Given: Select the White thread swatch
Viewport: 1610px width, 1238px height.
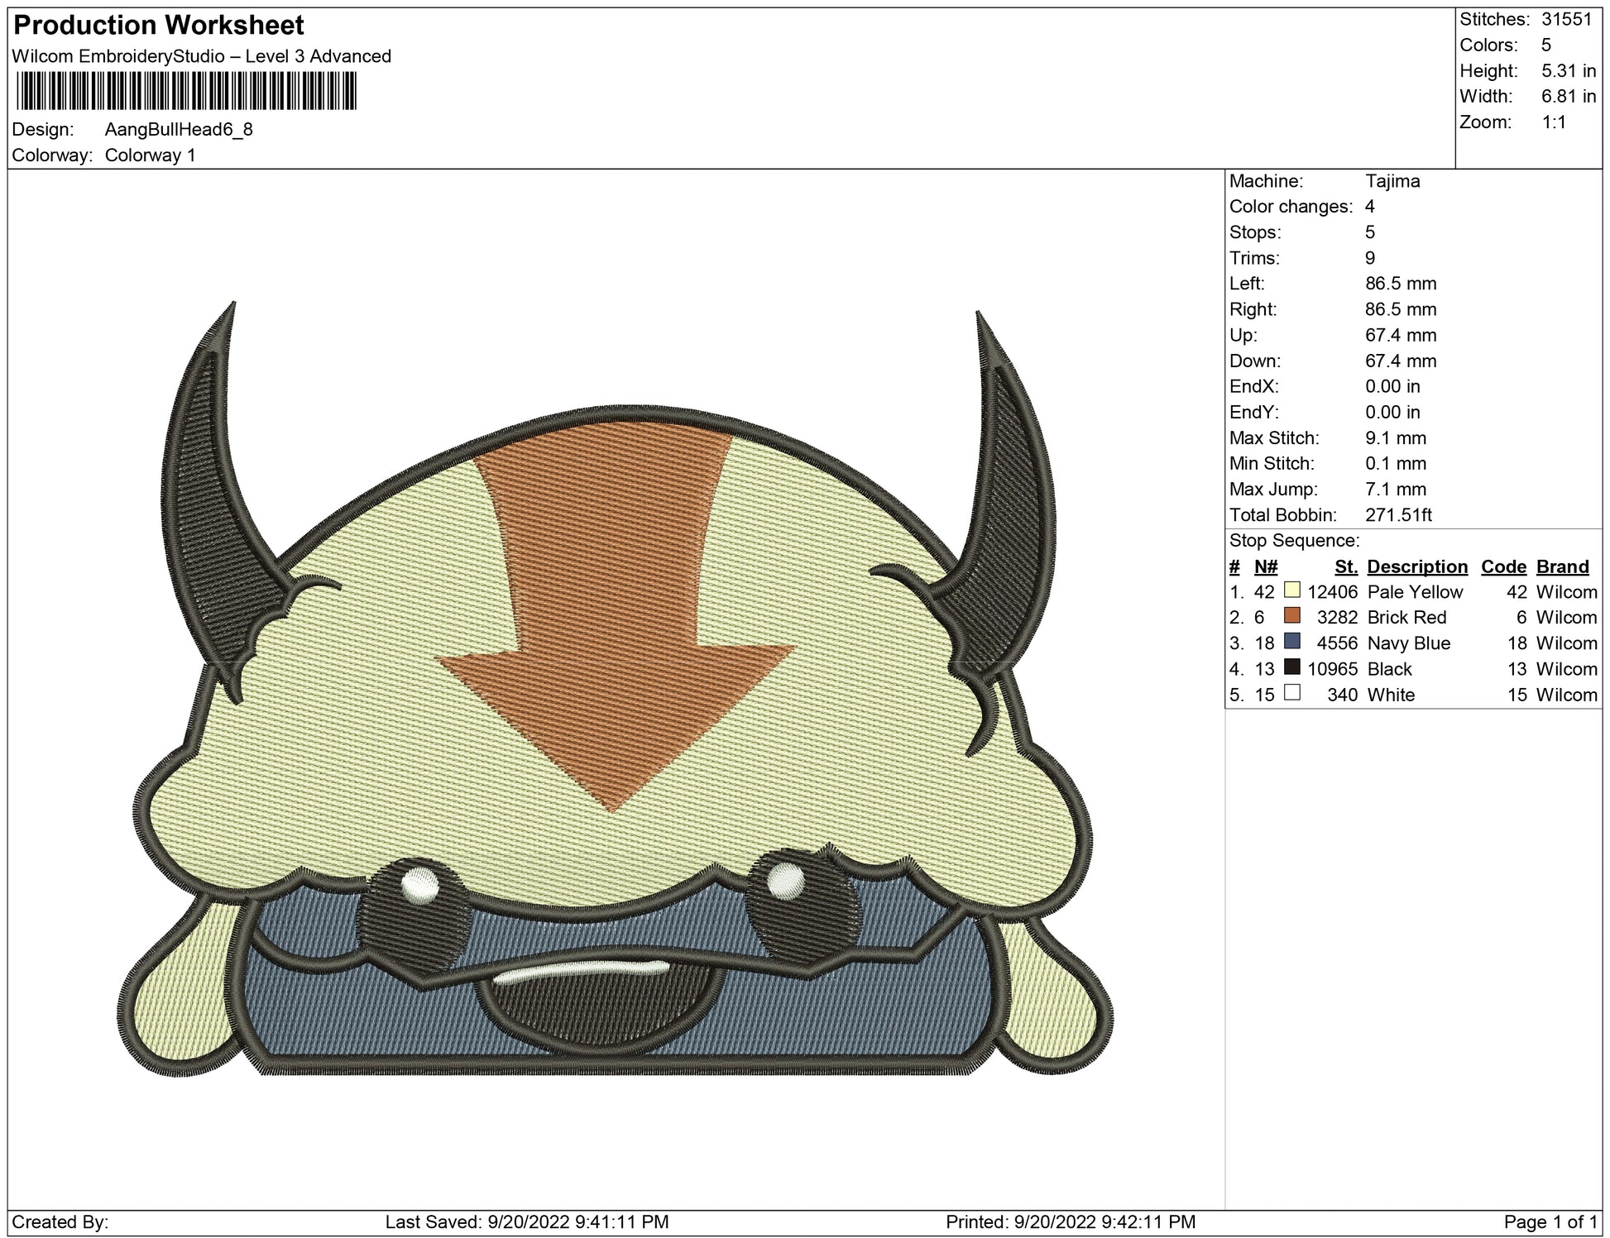Looking at the screenshot, I should pyautogui.click(x=1291, y=693).
